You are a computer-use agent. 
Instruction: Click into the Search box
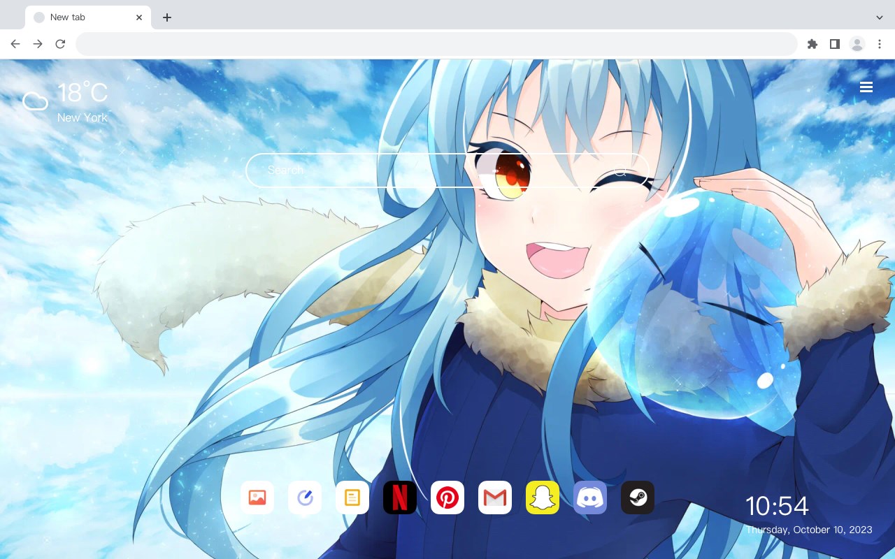click(x=447, y=170)
